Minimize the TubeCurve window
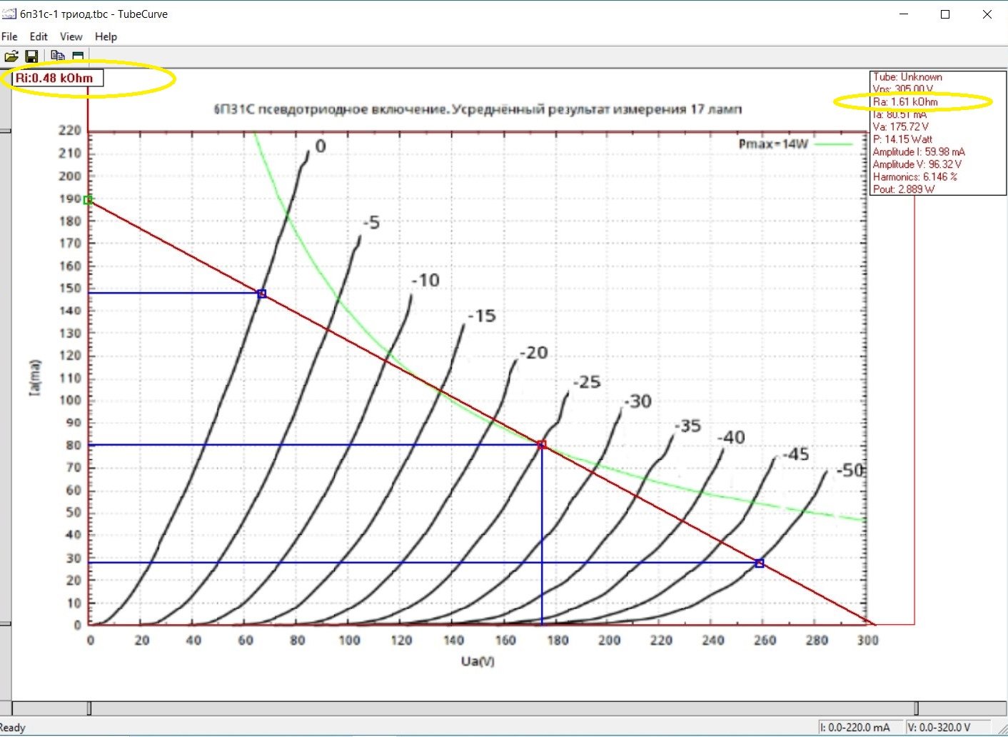 [904, 14]
